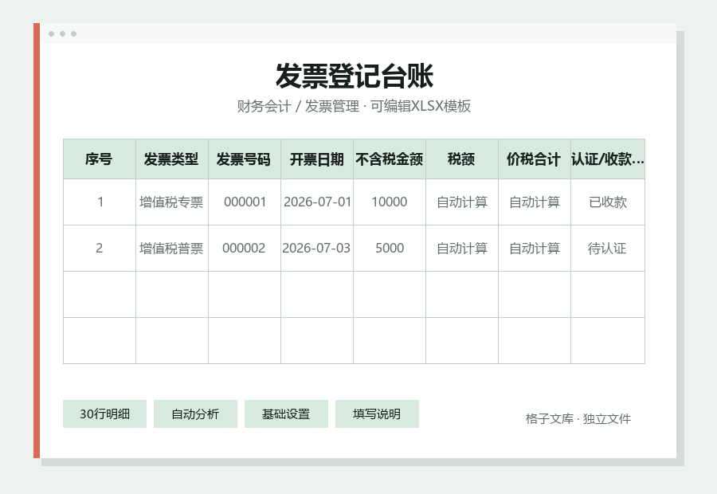Click the 30行明细 tag button
717x494 pixels.
click(104, 414)
